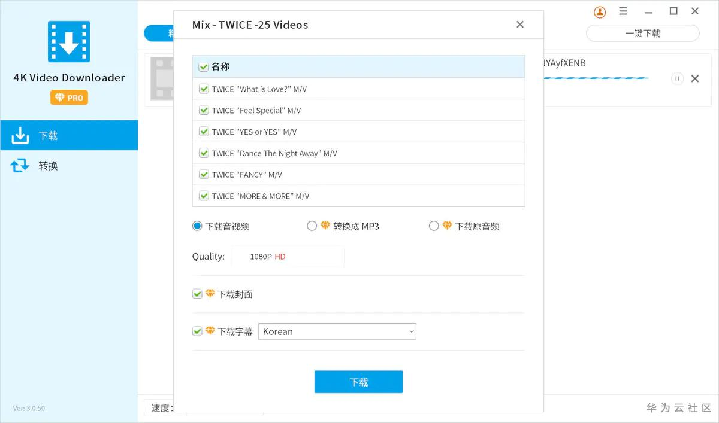Switch to the 转换 sidebar tab

click(x=48, y=166)
